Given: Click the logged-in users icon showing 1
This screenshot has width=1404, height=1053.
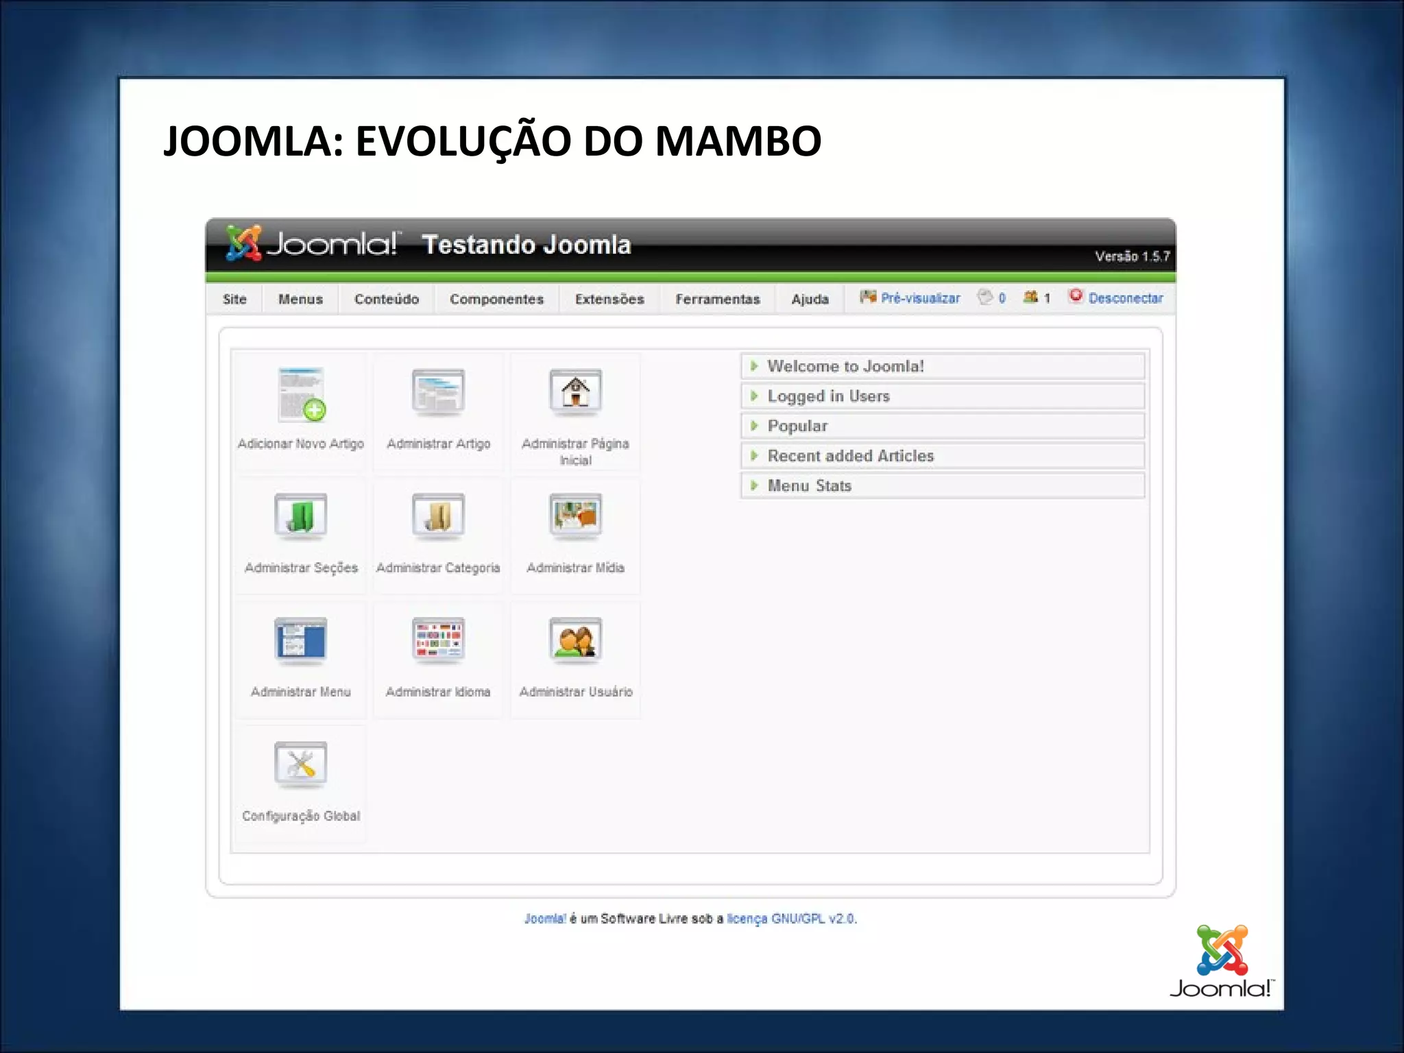Looking at the screenshot, I should (x=1030, y=297).
